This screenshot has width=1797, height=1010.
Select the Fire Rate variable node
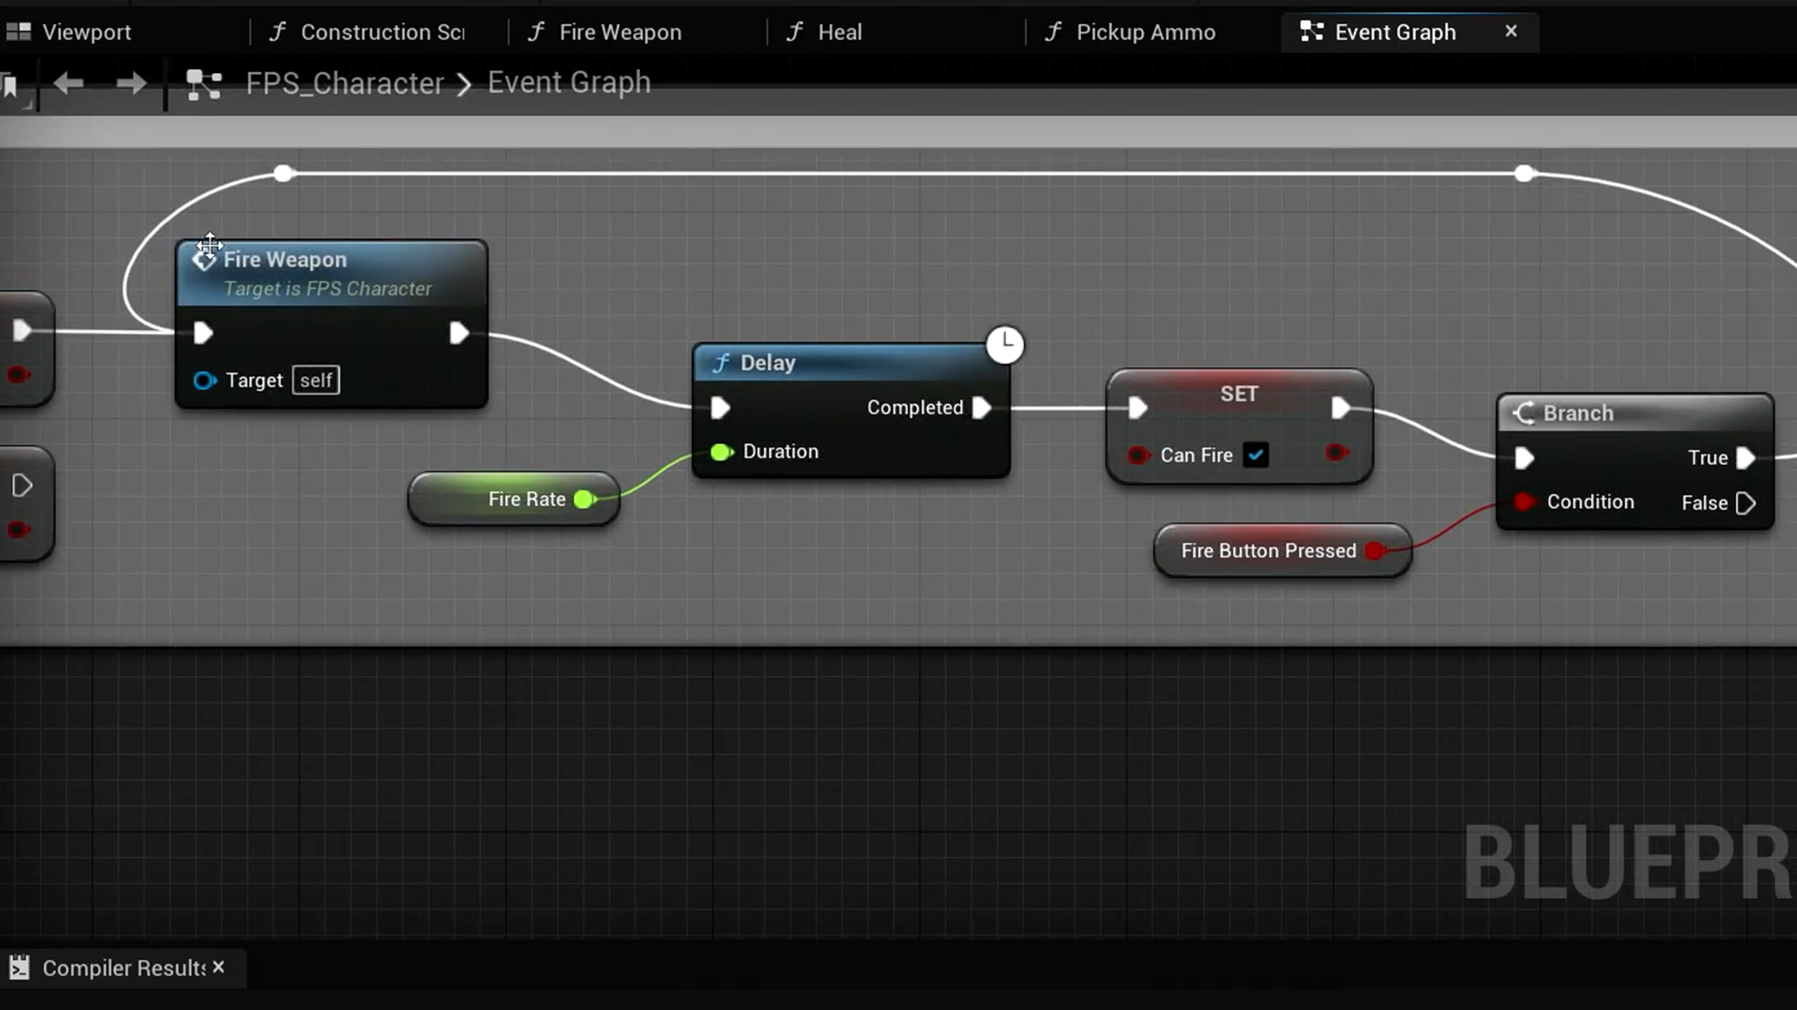coord(514,499)
